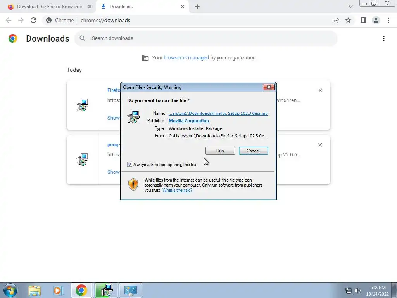Click the magnifier icon in the downloads search

tap(82, 38)
